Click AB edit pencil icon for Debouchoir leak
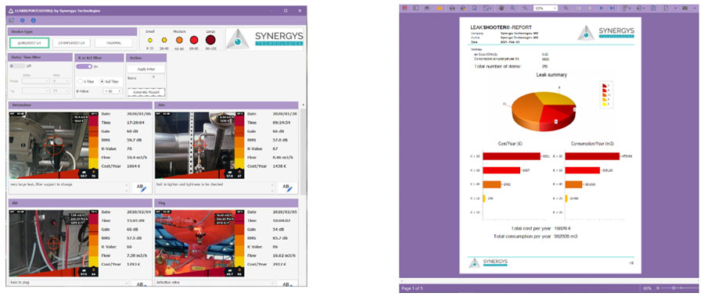The image size is (704, 300). [142, 188]
